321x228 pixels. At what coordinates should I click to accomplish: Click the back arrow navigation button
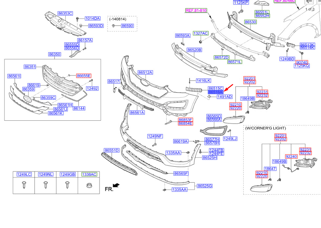[309, 2]
